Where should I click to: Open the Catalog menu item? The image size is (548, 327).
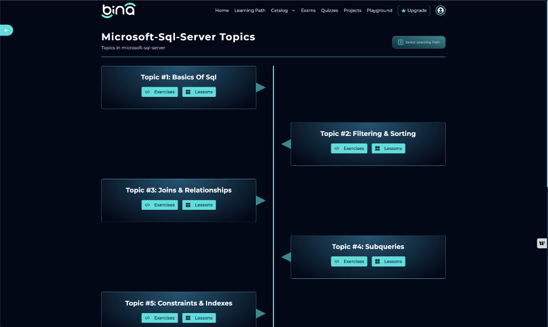point(279,11)
